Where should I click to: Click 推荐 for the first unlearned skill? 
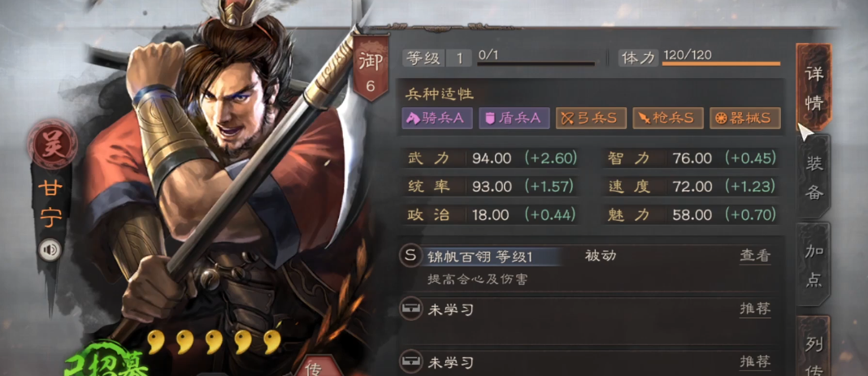[x=755, y=309]
